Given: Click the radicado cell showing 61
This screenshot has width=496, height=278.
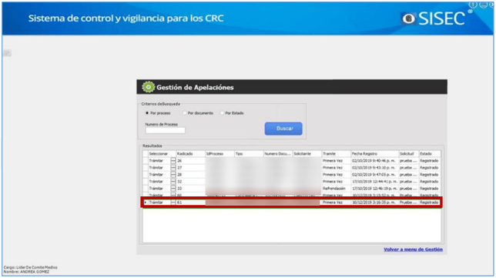Looking at the screenshot, I should (x=190, y=203).
